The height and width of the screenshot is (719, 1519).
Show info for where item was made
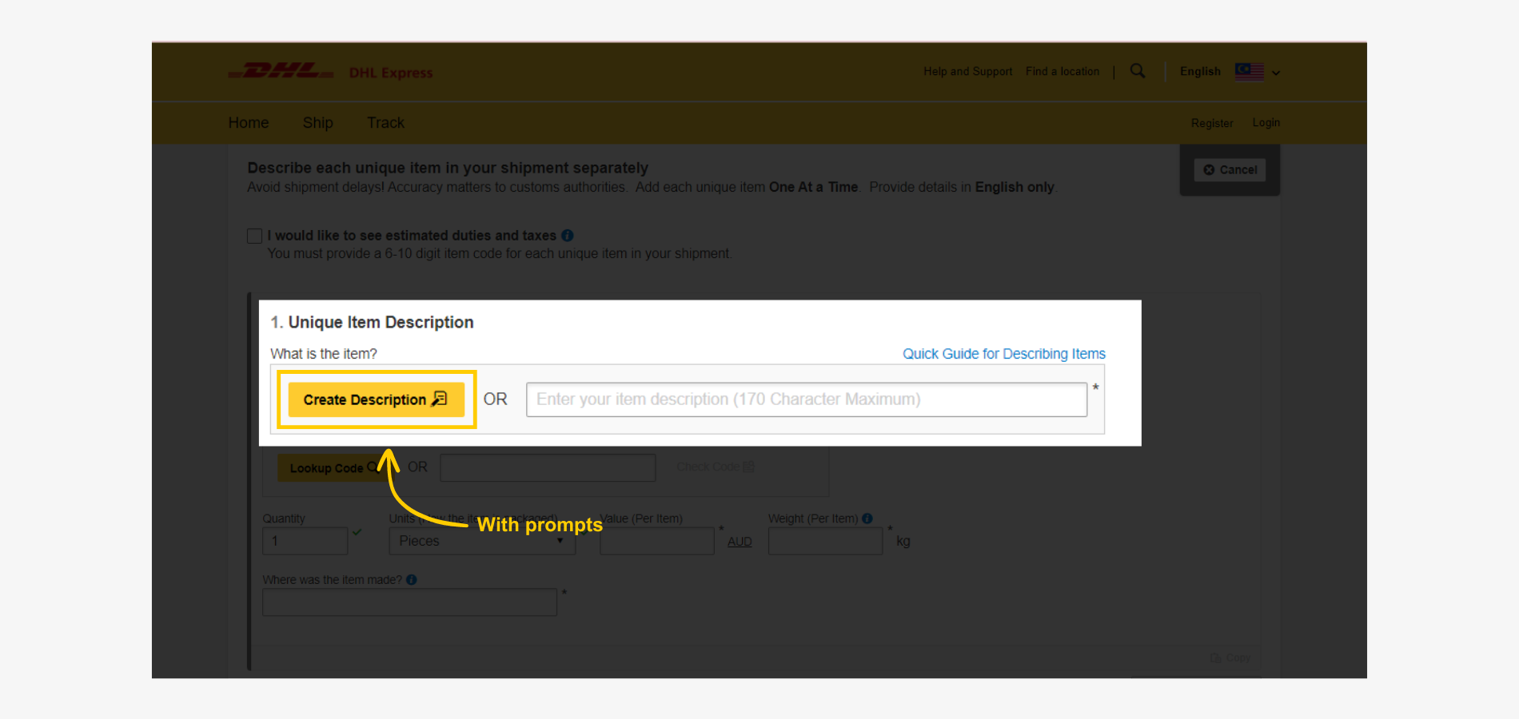click(411, 580)
